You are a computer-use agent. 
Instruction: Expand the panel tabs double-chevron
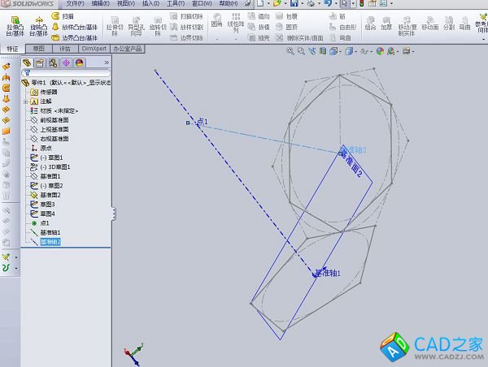click(x=107, y=63)
